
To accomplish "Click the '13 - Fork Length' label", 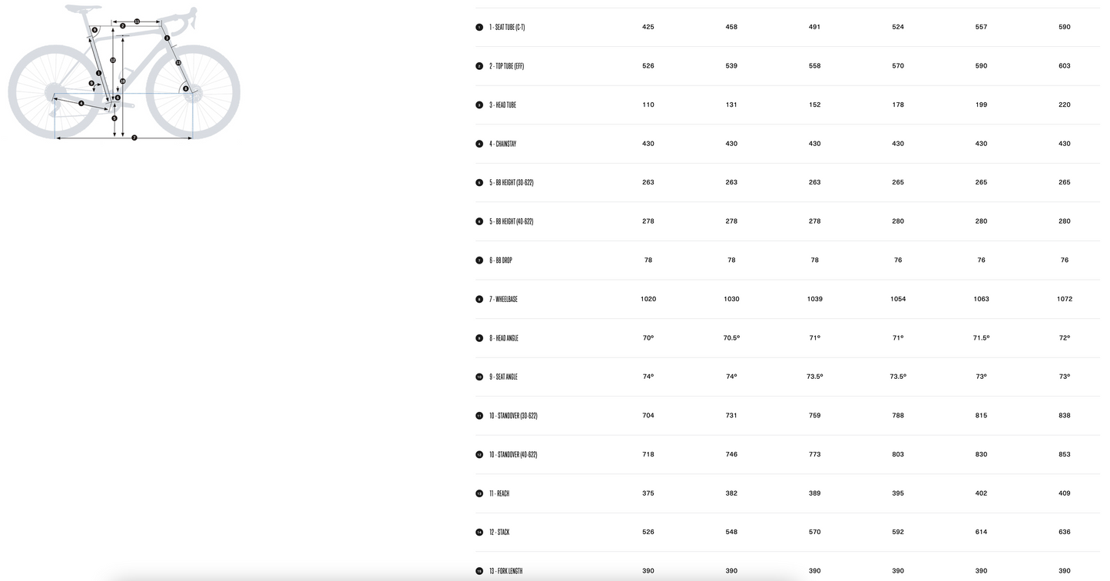I will [x=505, y=571].
